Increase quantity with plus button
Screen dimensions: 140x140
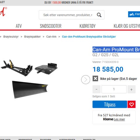tap(132, 89)
